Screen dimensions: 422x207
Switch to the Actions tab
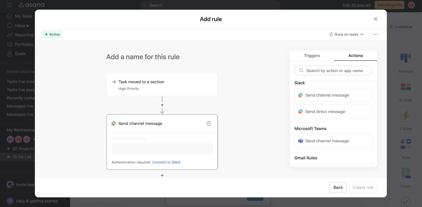(356, 56)
